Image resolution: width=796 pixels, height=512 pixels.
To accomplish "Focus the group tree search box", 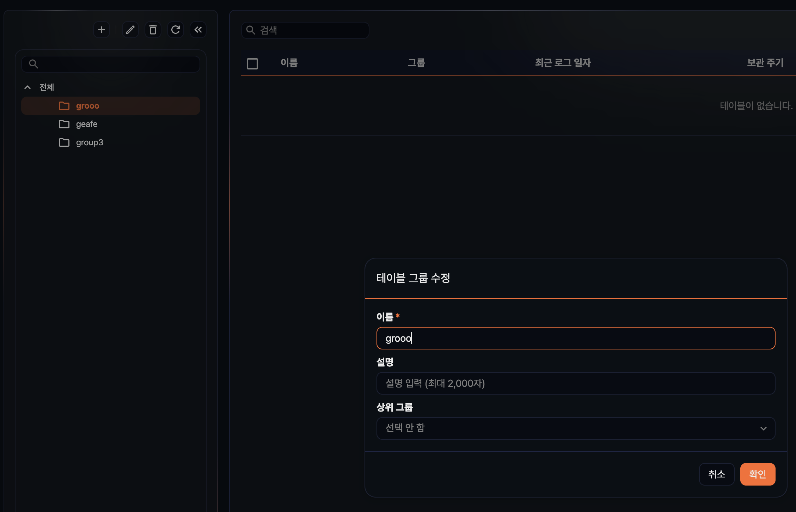I will [x=116, y=64].
